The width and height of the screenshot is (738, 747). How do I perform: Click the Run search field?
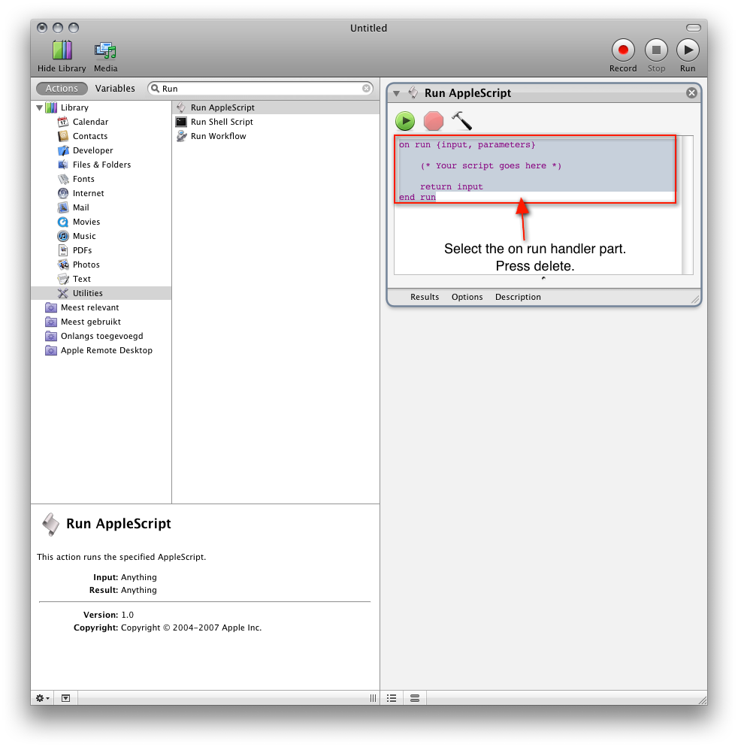tap(261, 89)
